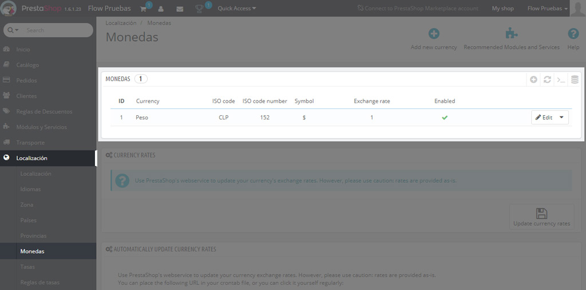Open the trophy notifications icon
The width and height of the screenshot is (586, 290).
point(200,9)
